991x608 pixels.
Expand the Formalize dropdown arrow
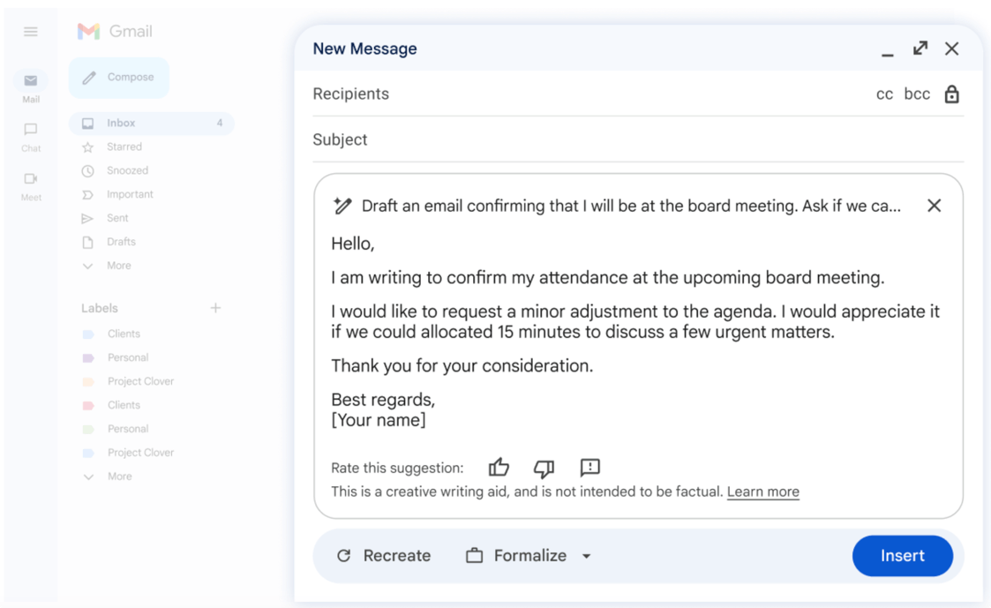tap(587, 556)
